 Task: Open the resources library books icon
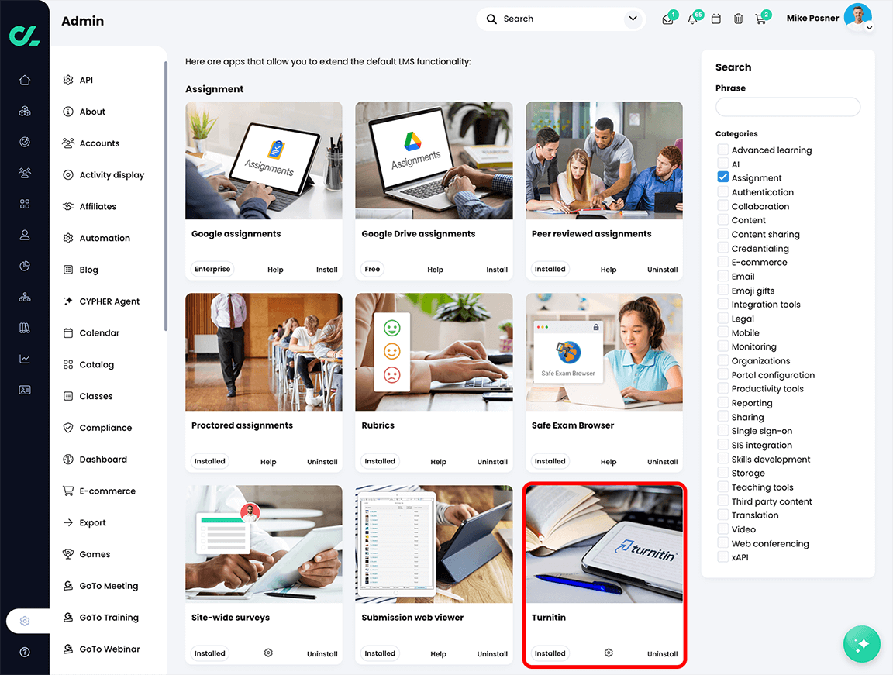coord(25,328)
